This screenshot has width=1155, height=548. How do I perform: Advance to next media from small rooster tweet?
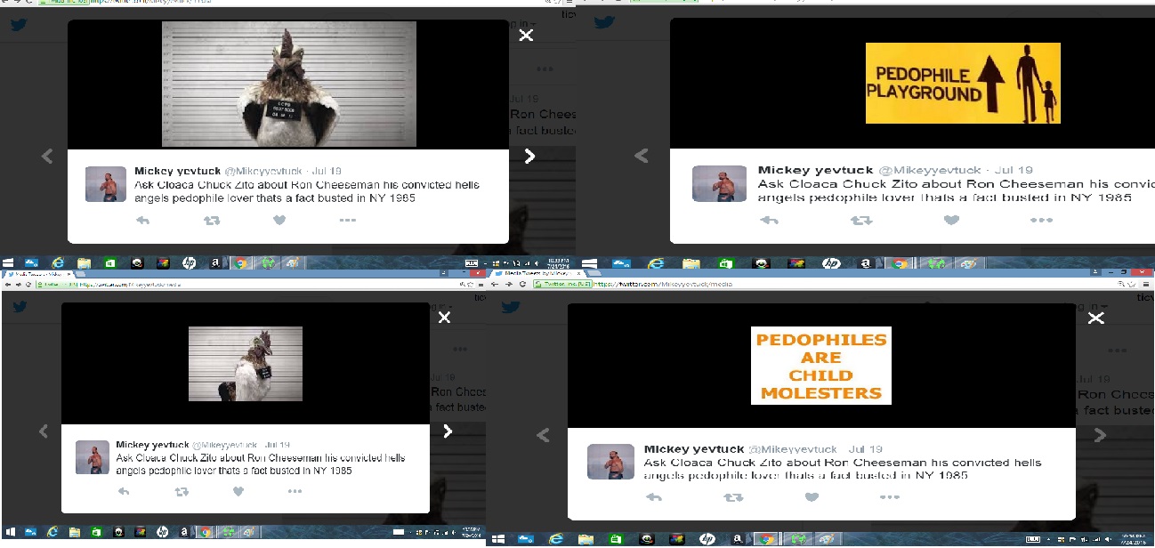[x=448, y=431]
